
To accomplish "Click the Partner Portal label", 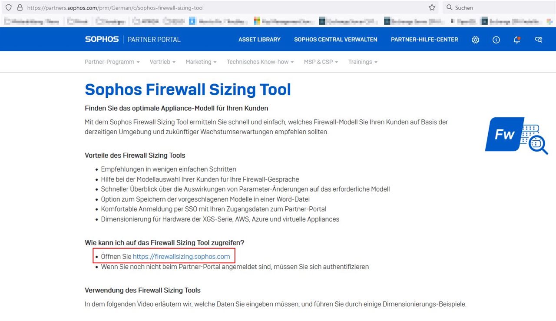I will [154, 40].
